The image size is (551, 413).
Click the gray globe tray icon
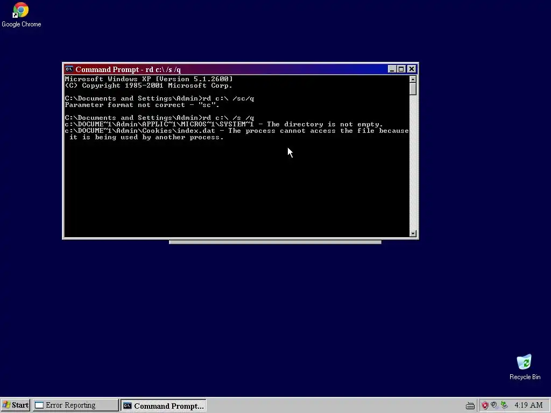point(495,405)
